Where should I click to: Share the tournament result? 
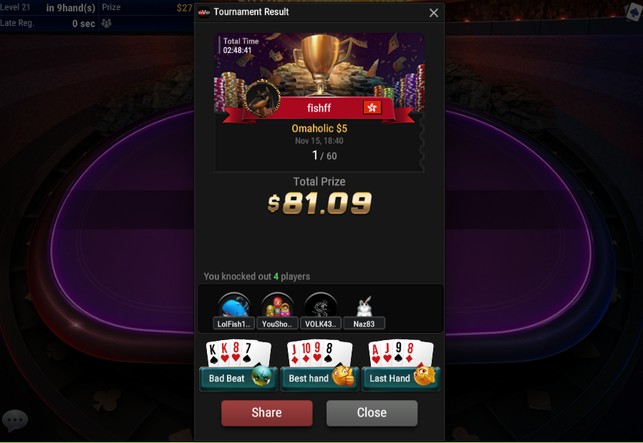(x=267, y=413)
